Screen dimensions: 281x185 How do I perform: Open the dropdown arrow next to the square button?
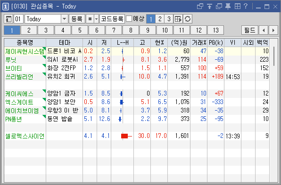(96, 19)
